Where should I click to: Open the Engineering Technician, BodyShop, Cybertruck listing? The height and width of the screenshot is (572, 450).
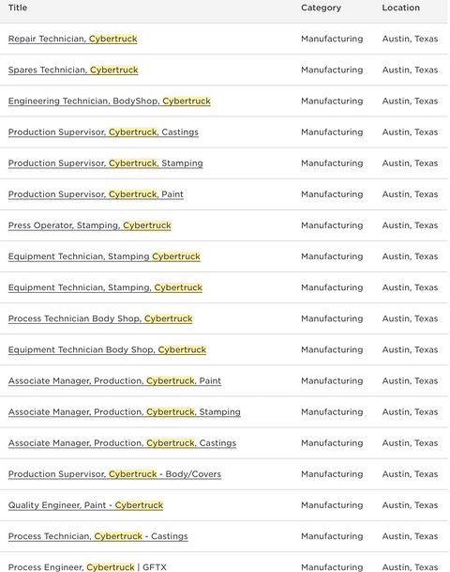tap(110, 101)
